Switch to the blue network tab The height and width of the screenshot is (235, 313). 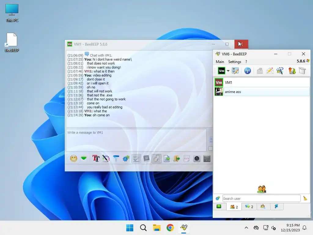(x=276, y=206)
